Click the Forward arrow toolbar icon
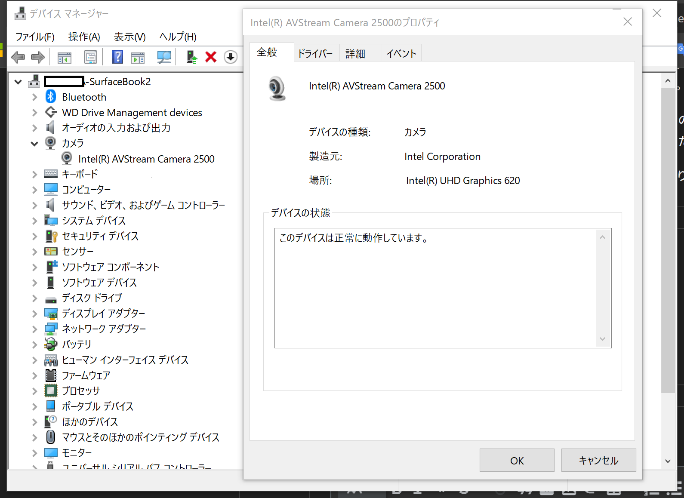Viewport: 684px width, 498px height. (38, 57)
